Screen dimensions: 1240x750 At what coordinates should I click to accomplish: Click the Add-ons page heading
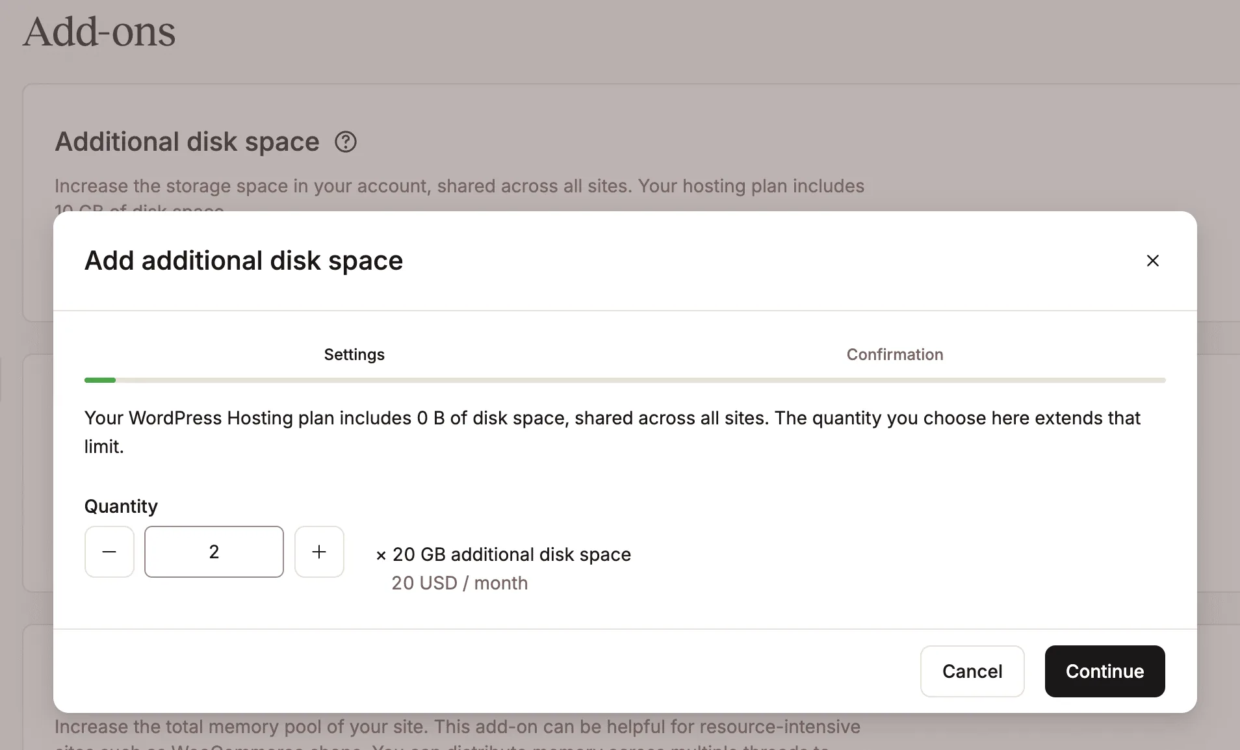(x=99, y=31)
